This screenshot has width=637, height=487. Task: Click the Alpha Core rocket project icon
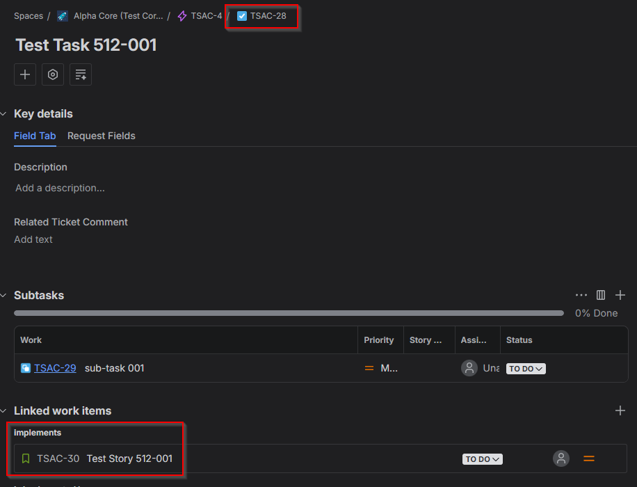coord(63,16)
